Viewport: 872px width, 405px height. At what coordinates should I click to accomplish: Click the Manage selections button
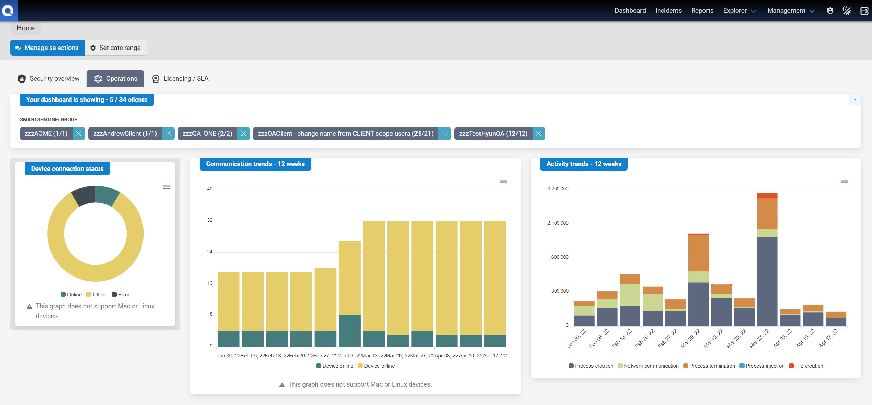click(48, 48)
